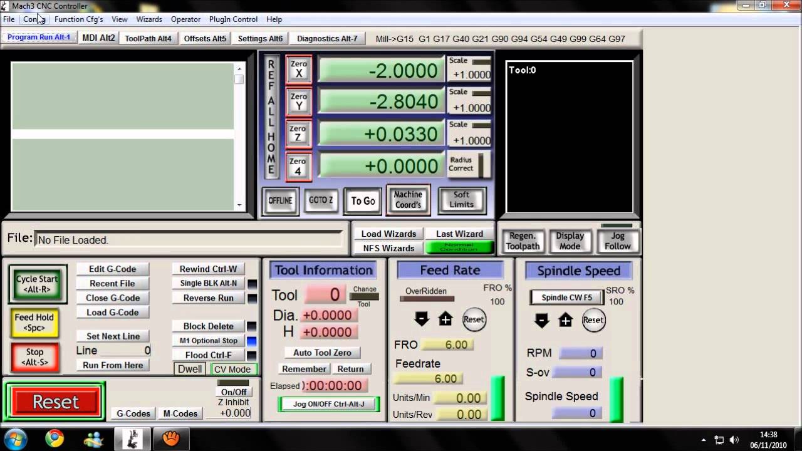Open Mach3 taskbar icon
The height and width of the screenshot is (451, 802).
pyautogui.click(x=132, y=438)
